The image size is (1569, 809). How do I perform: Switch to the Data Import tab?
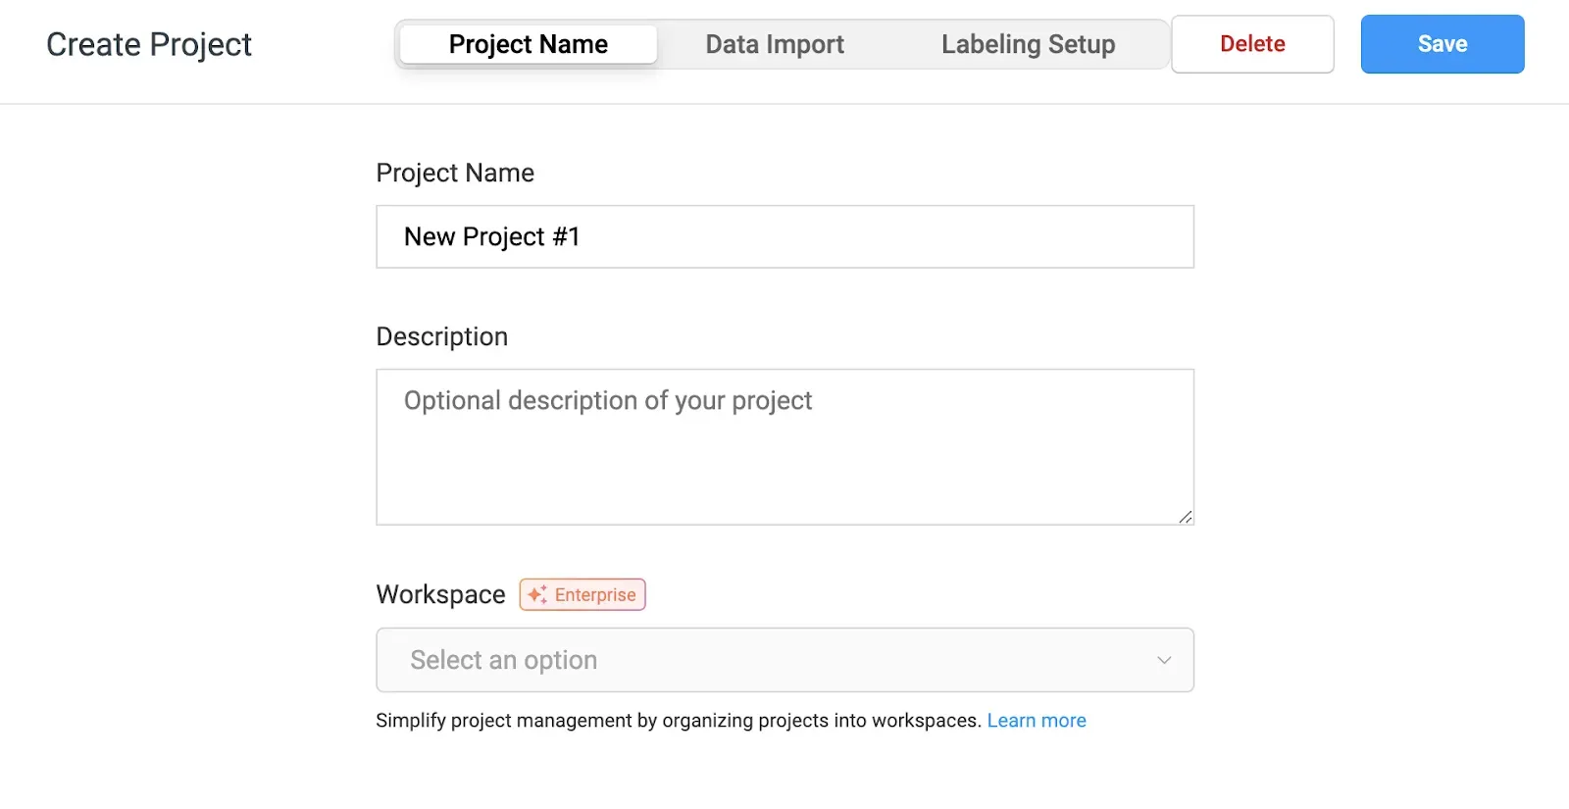pos(775,44)
